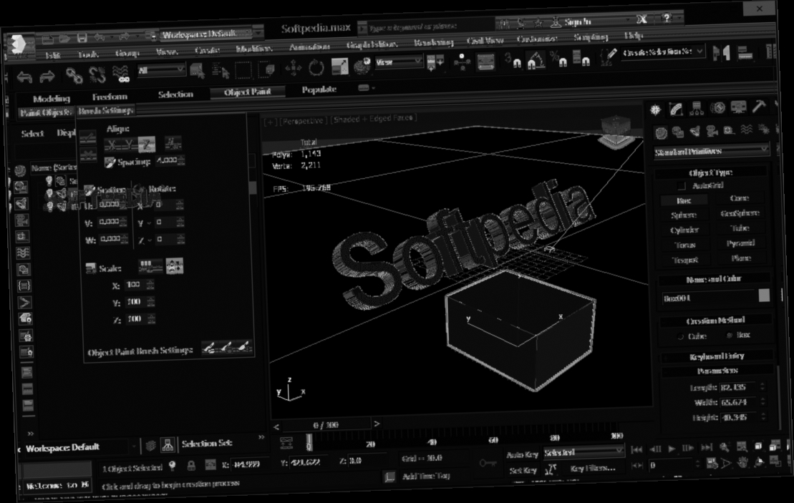Click the Box001 object color swatch
Screen dimensions: 794x503
tap(764, 296)
